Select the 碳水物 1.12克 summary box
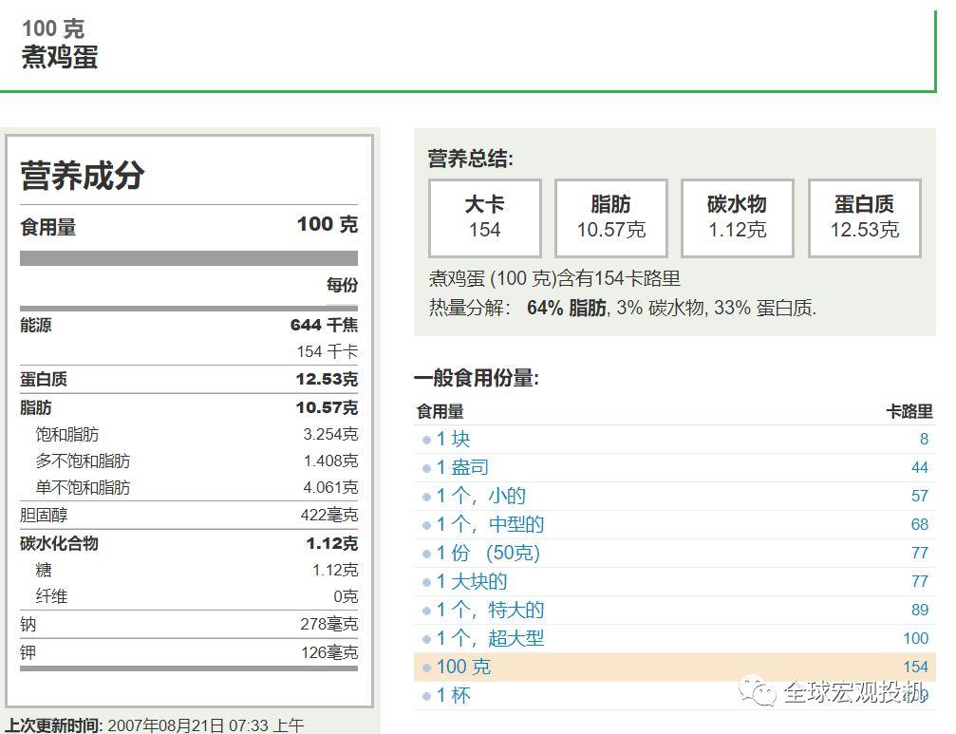This screenshot has width=956, height=734. [737, 217]
